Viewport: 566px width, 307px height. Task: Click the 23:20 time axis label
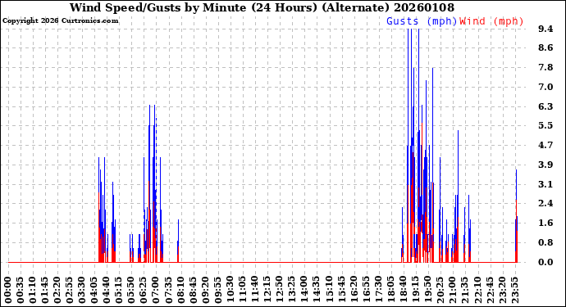coord(502,291)
